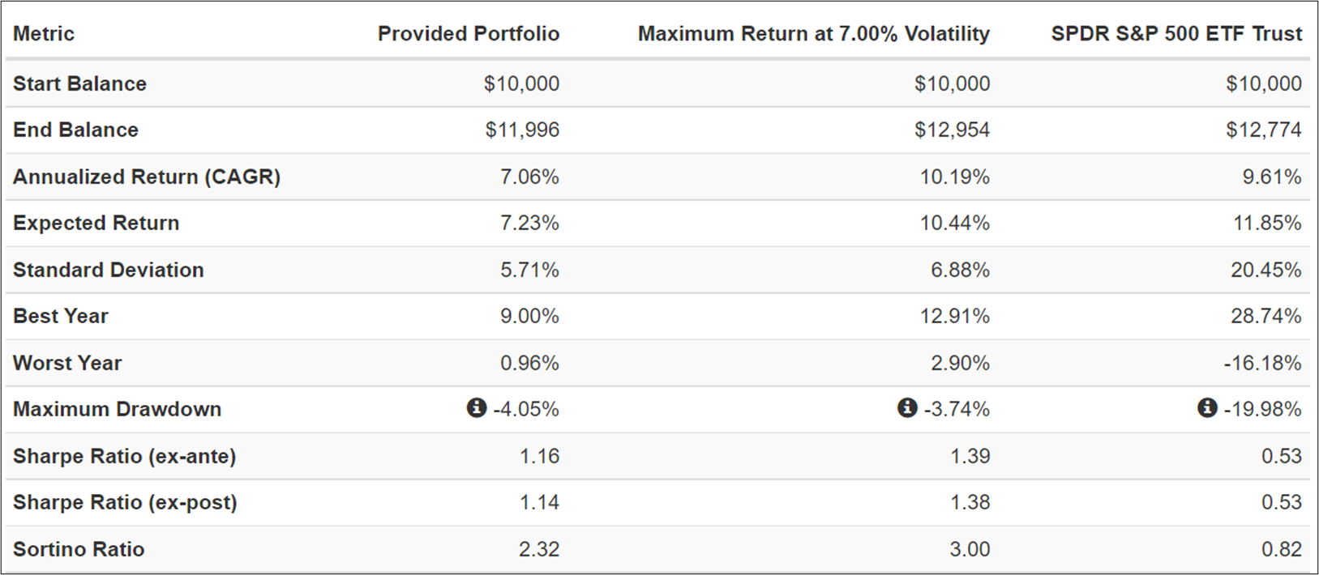This screenshot has height=575, width=1319.
Task: Select the Expected Return row label
Action: point(96,223)
